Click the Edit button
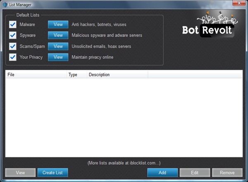248x182 pixels. coord(195,172)
